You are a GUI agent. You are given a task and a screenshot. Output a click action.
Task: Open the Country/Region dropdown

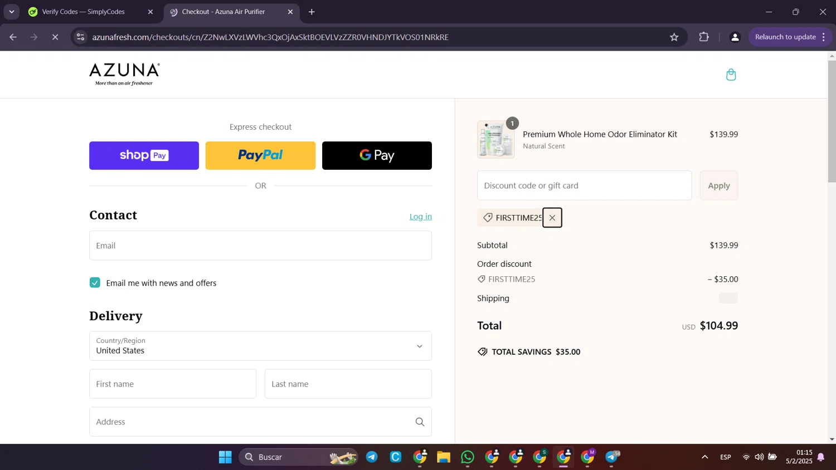pyautogui.click(x=260, y=346)
